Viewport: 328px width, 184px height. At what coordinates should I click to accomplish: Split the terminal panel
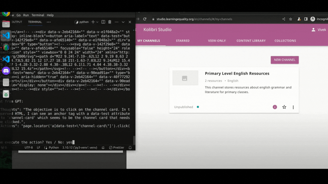coord(103,22)
